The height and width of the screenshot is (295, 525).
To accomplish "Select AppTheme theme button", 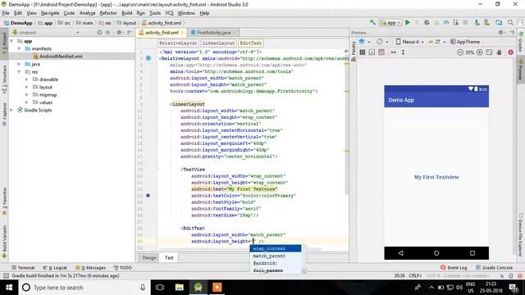I will pyautogui.click(x=465, y=42).
